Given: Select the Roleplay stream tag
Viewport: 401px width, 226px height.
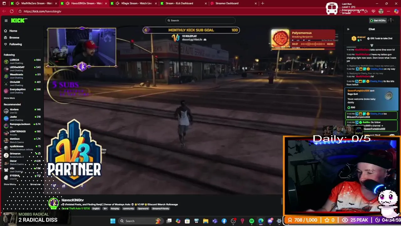Looking at the screenshot, I should tap(115, 208).
